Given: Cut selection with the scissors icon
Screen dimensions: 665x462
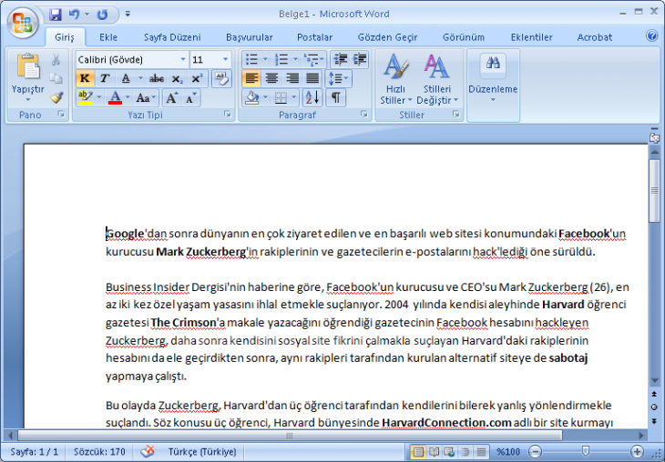Looking at the screenshot, I should click(x=56, y=60).
